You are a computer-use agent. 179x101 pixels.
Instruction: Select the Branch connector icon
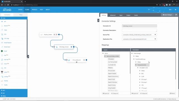(x=2, y=26)
